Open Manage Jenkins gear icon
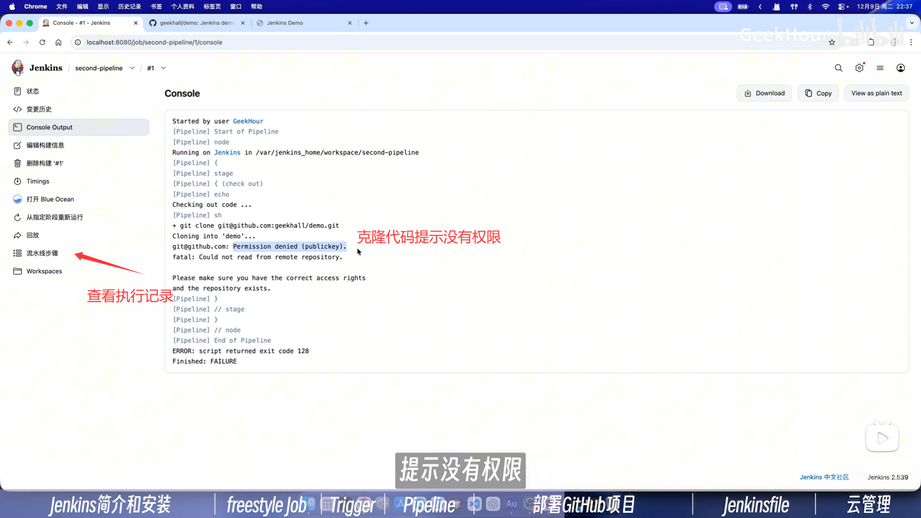921x518 pixels. 859,68
